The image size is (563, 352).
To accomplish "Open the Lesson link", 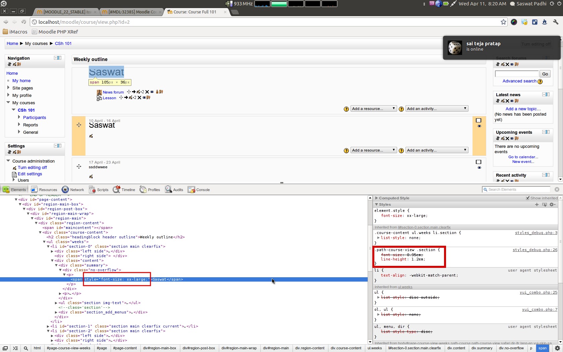I will tap(110, 98).
